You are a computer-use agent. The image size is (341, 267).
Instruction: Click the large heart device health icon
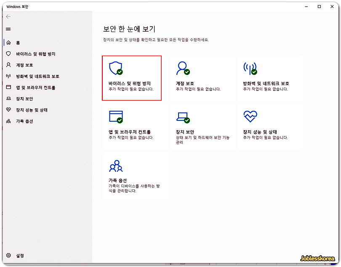(x=250, y=116)
